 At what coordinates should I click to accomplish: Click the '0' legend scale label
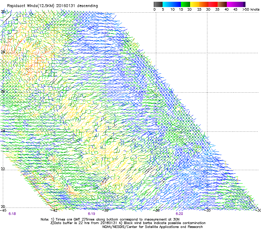154,10
